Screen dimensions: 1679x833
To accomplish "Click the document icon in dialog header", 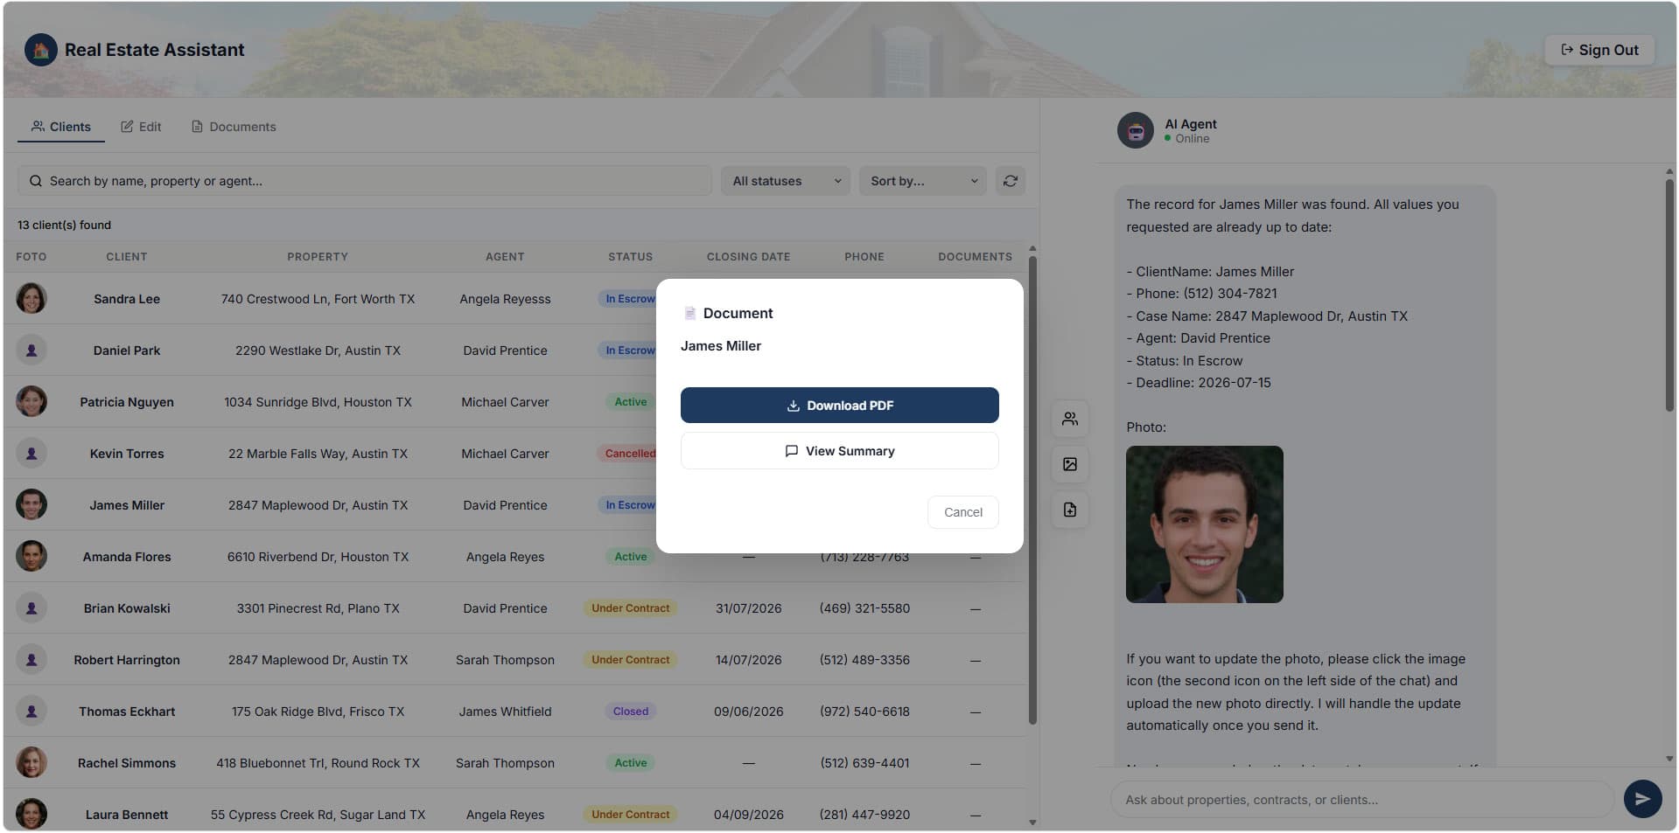I will (x=689, y=313).
